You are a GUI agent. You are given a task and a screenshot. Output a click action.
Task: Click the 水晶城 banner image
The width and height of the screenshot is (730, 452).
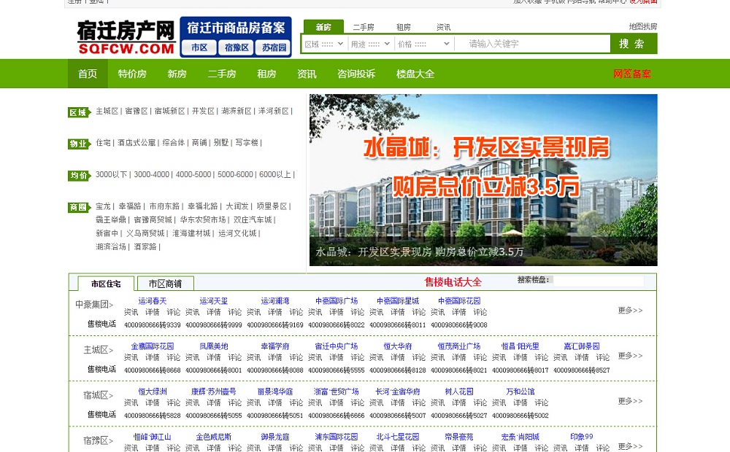tap(483, 180)
